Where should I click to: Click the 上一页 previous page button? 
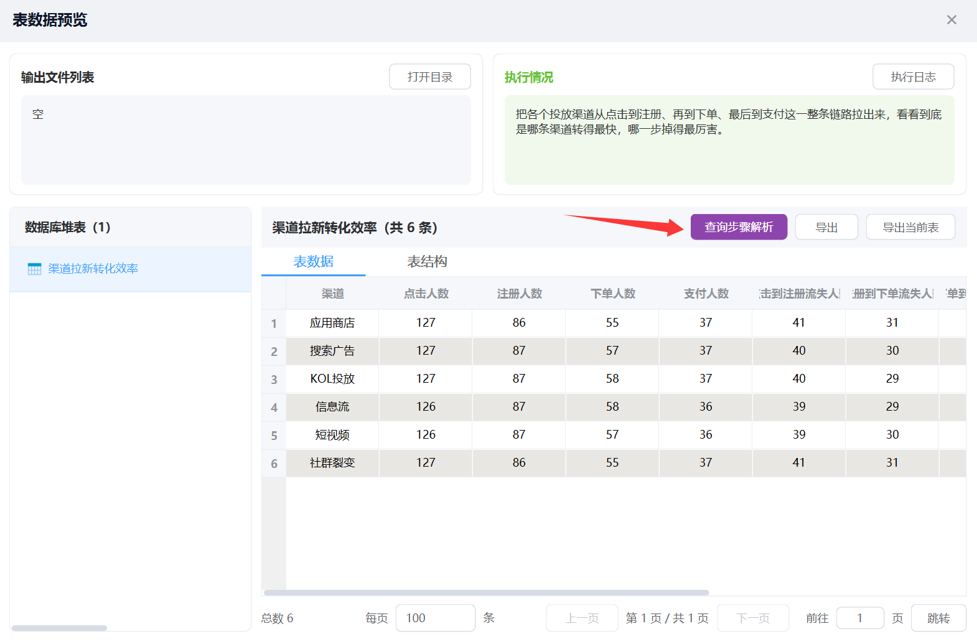point(582,618)
